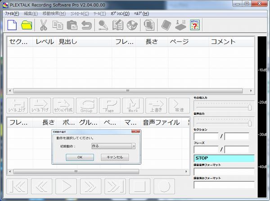Open the オプション(O) menu
This screenshot has height=201, width=270.
coord(120,13)
